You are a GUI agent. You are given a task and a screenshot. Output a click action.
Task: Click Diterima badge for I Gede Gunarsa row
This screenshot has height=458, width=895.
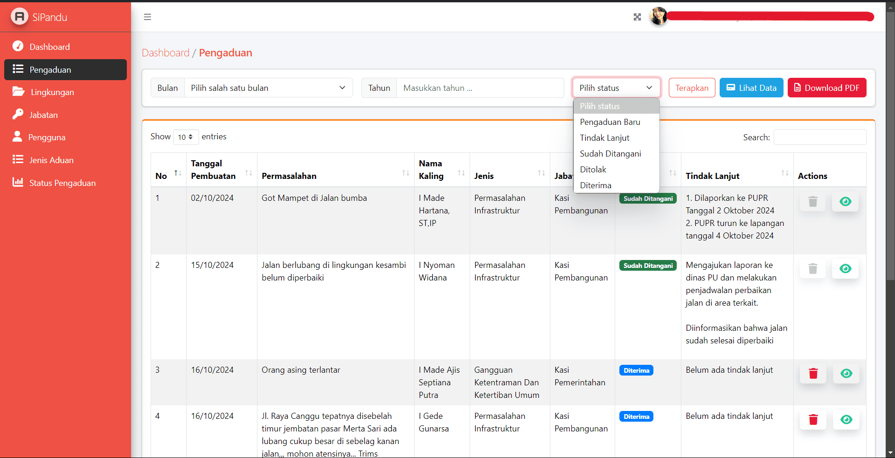click(636, 417)
